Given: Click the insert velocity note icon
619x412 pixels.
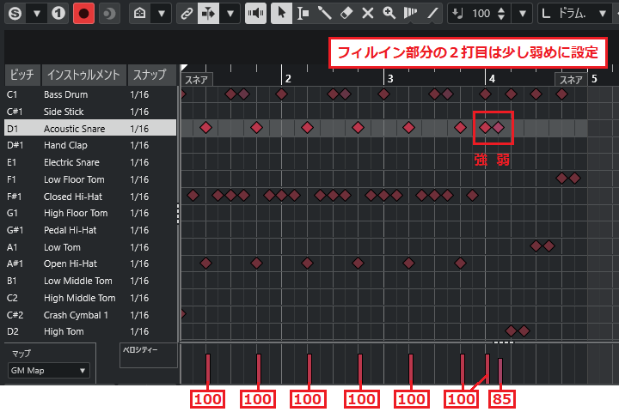Looking at the screenshot, I should [458, 14].
